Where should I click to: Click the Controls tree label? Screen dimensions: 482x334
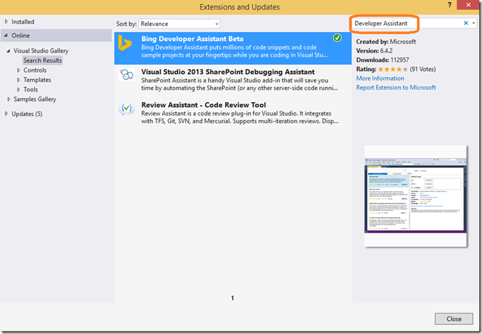click(x=35, y=70)
